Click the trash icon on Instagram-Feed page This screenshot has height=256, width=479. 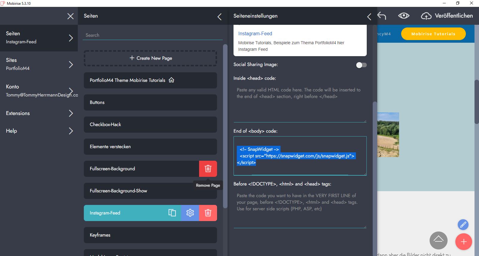208,213
